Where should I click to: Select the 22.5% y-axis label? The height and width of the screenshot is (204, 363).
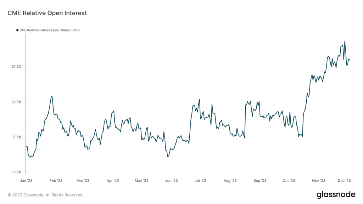[x=16, y=102]
